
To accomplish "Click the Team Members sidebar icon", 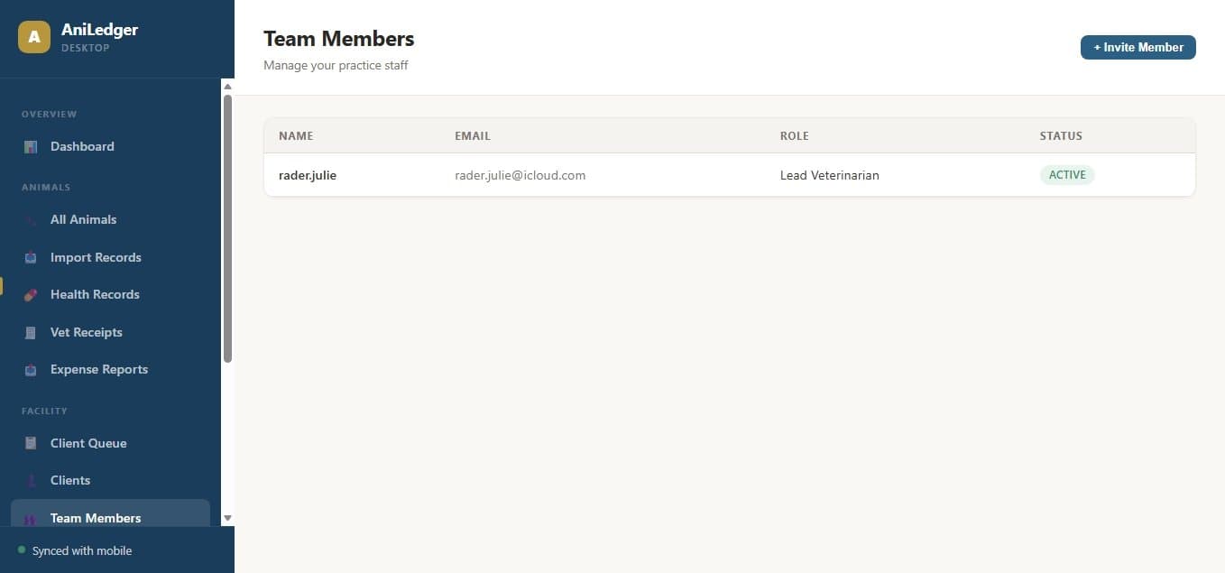I will click(31, 518).
